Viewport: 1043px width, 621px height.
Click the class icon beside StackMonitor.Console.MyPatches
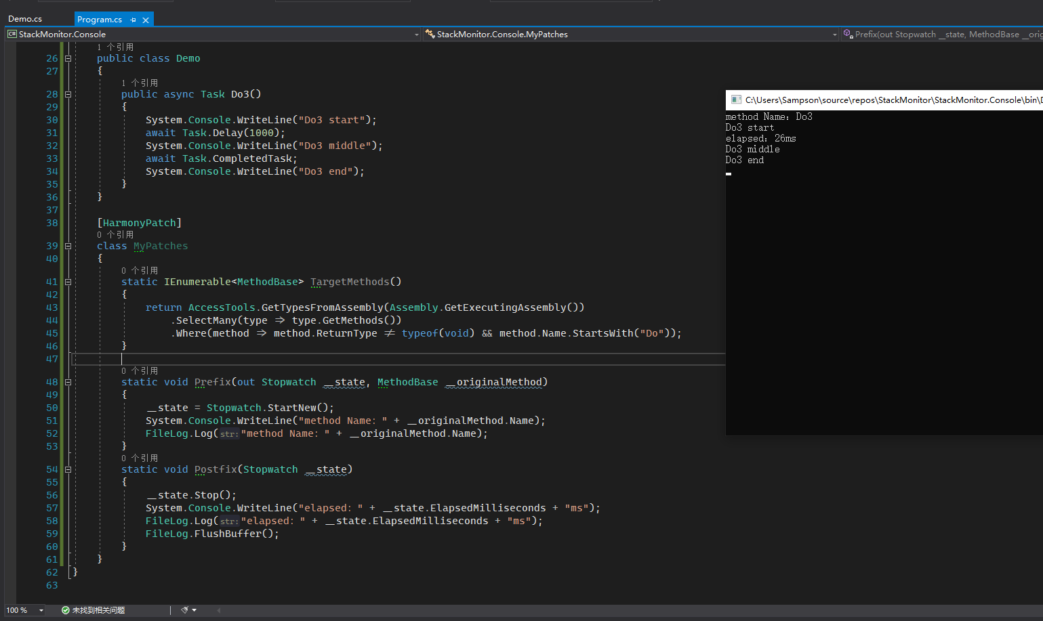coord(430,34)
